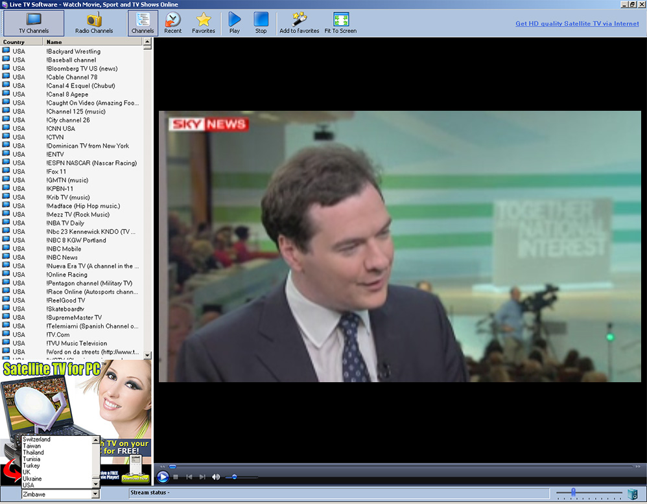Screen dimensions: 647x504
Task: Select !ESPN NASCAR (Nascar Racing) channel
Action: 91,163
